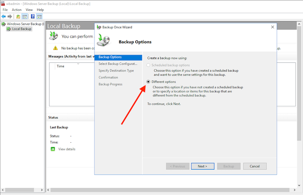Open the Action menu

point(17,10)
